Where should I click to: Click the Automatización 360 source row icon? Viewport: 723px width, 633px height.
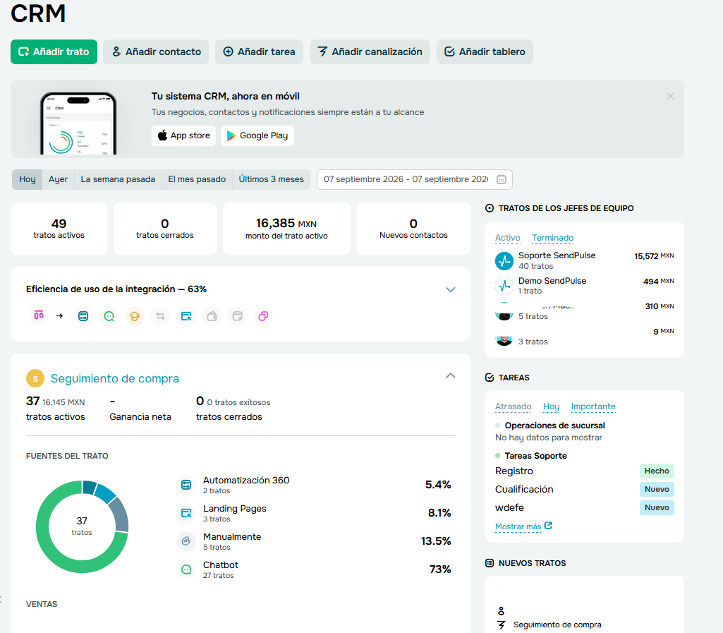186,485
